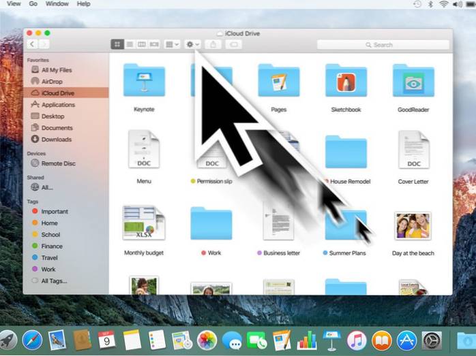The image size is (476, 356).
Task: Open System Preferences from the Dock
Action: tap(432, 340)
